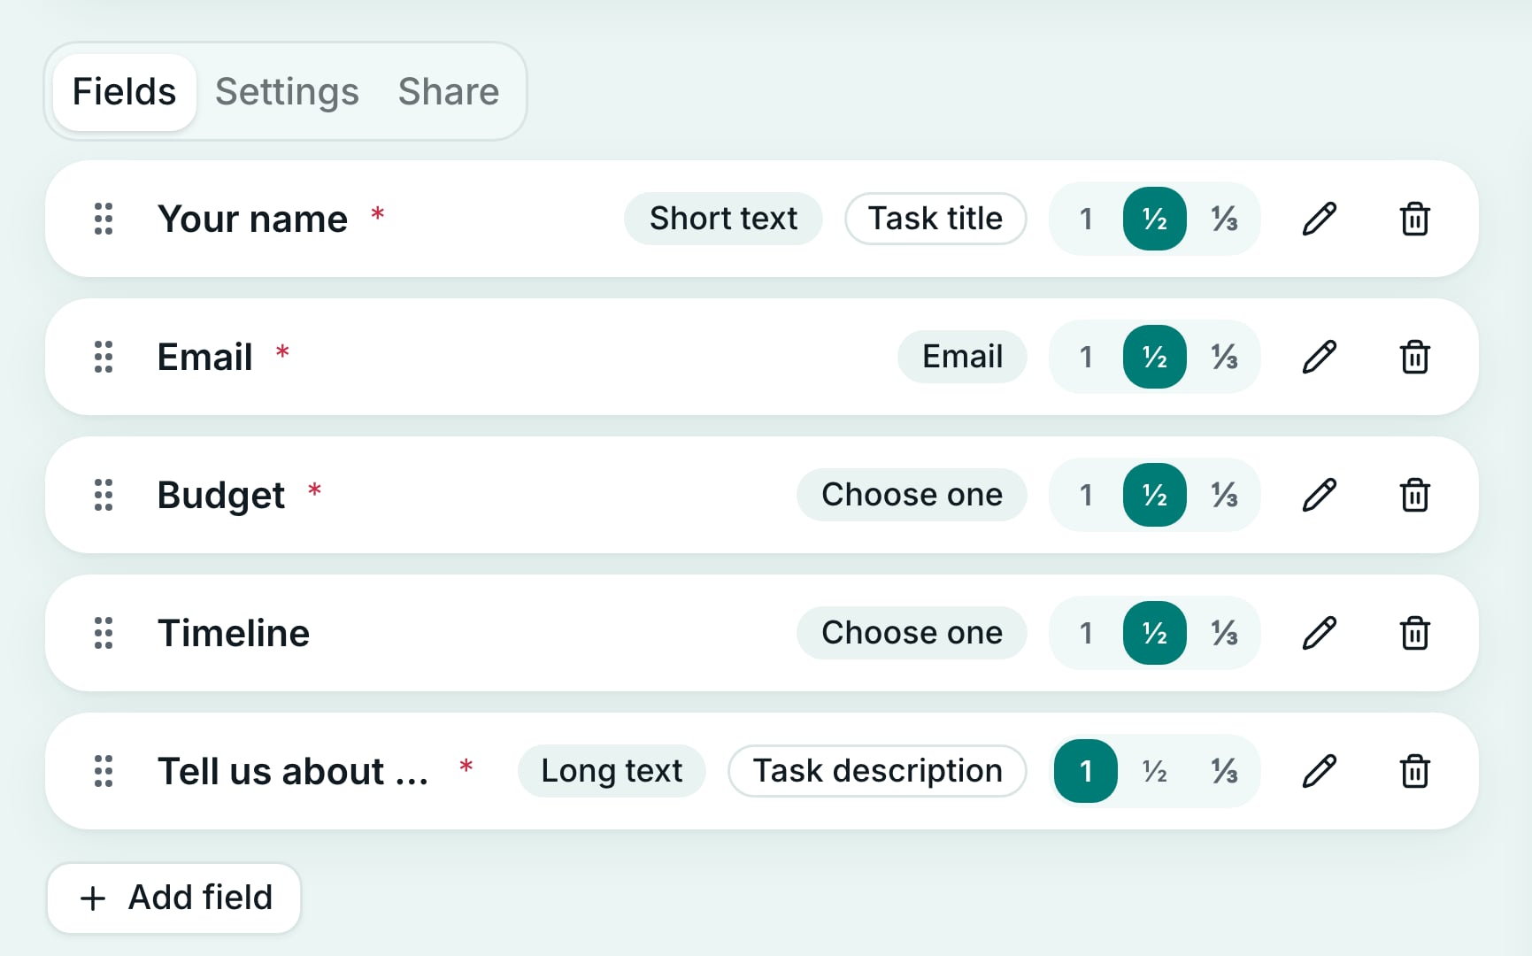Viewport: 1532px width, 956px height.
Task: Click the Add field button
Action: 173,898
